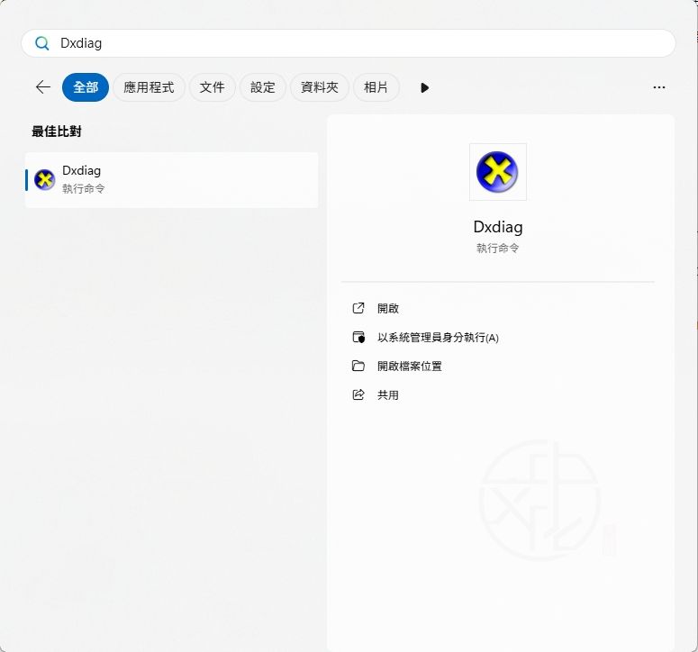Click the run as administrator shield icon
Screen dimensions: 698x652
tap(358, 338)
